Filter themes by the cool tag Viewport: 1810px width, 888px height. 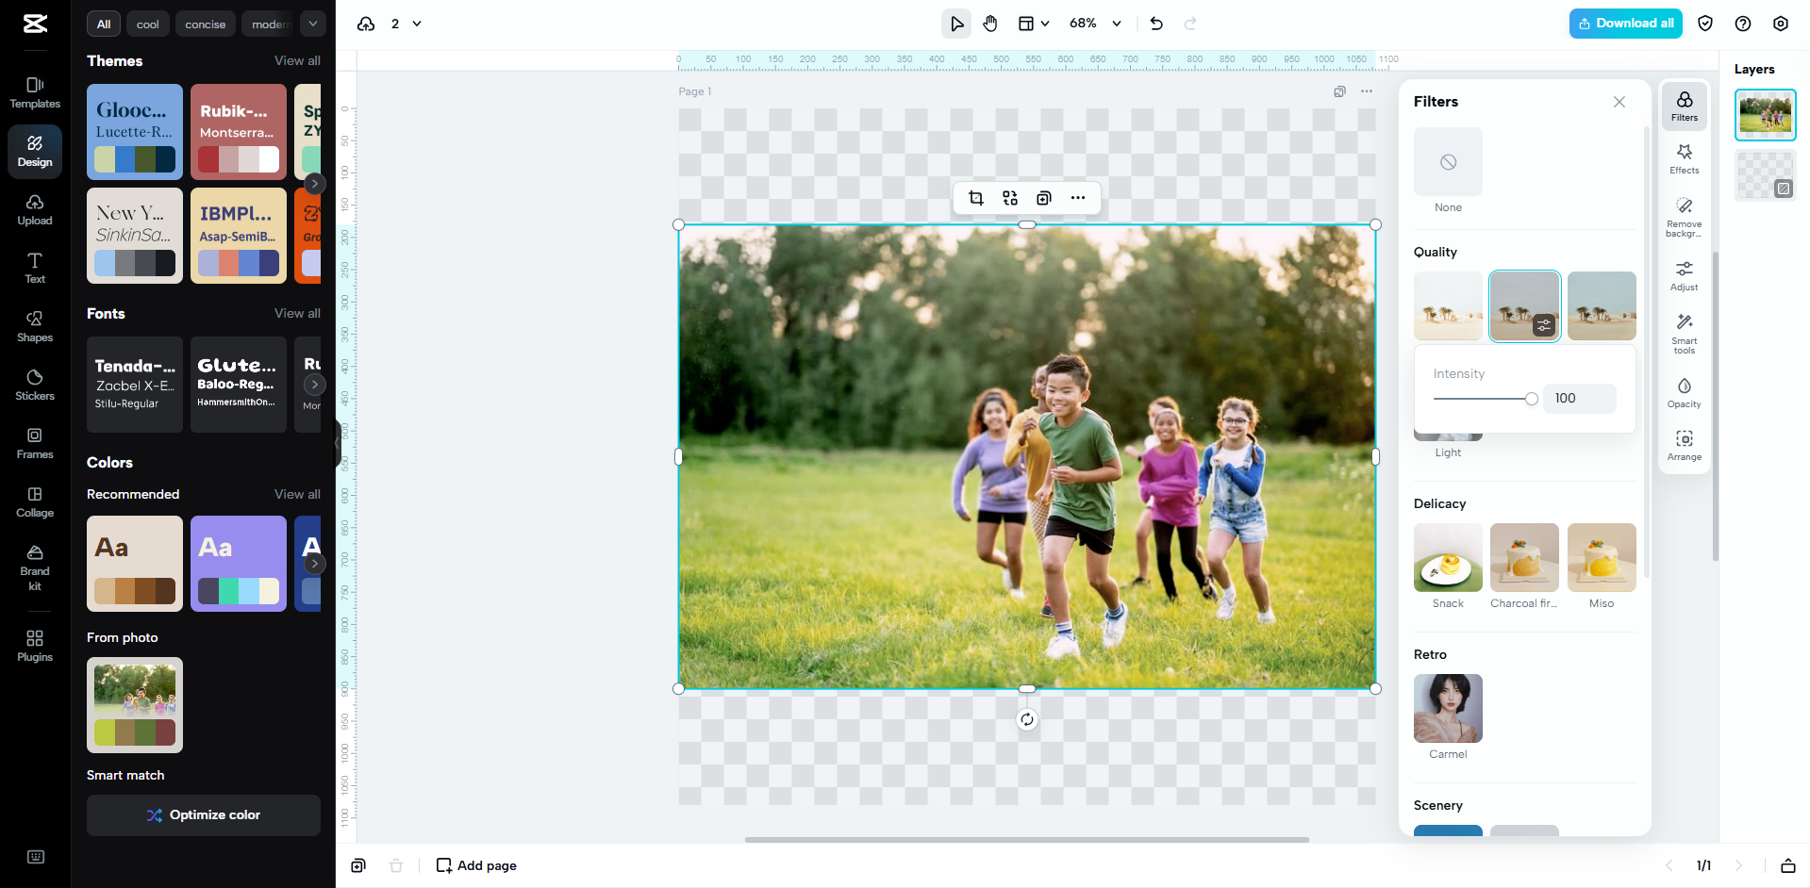pos(147,25)
